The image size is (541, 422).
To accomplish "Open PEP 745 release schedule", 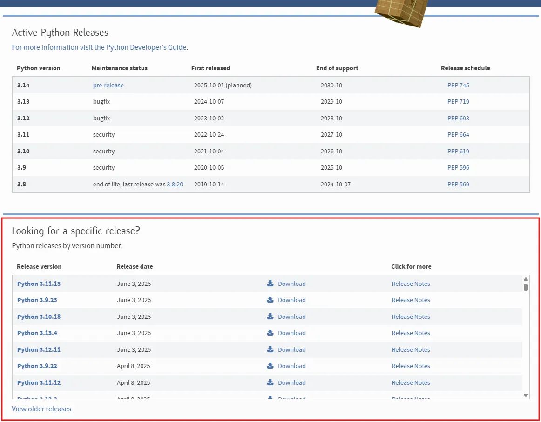I will (x=458, y=85).
